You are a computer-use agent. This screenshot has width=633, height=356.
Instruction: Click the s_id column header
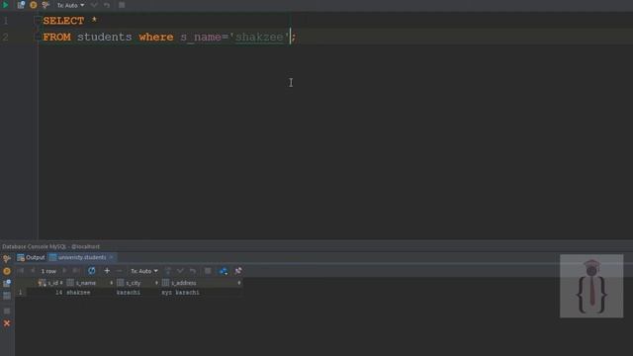(50, 283)
